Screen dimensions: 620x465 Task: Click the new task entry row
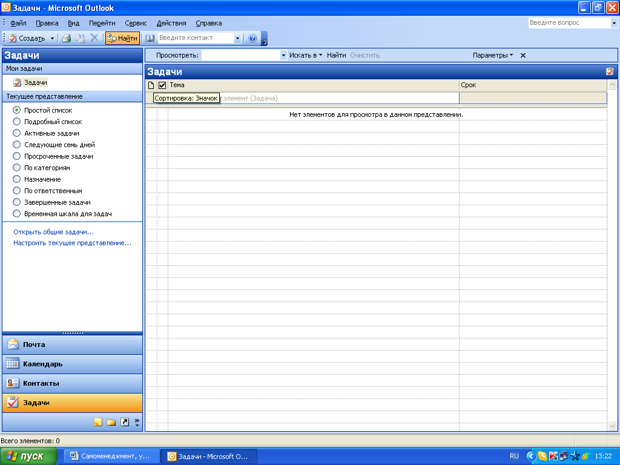click(x=302, y=98)
